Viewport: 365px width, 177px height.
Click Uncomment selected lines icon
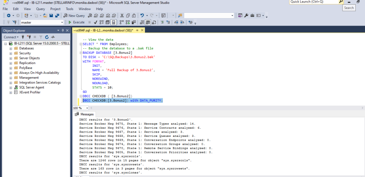[x=168, y=22]
